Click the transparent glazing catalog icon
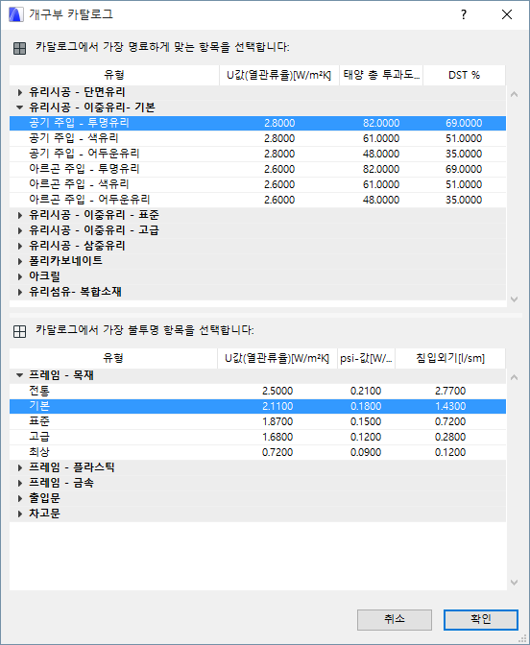The image size is (530, 645). [x=20, y=48]
